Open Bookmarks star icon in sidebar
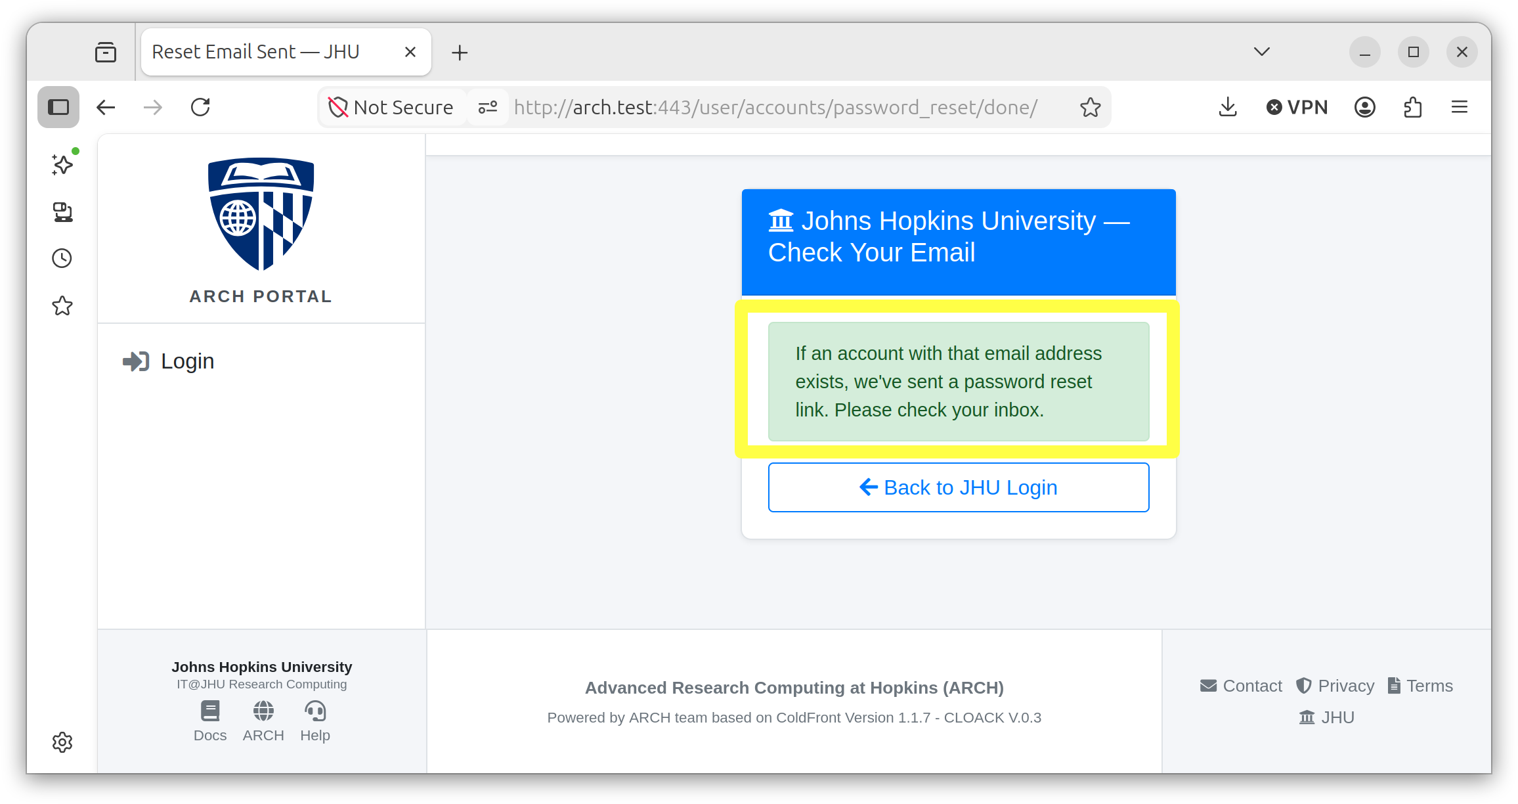 point(62,305)
